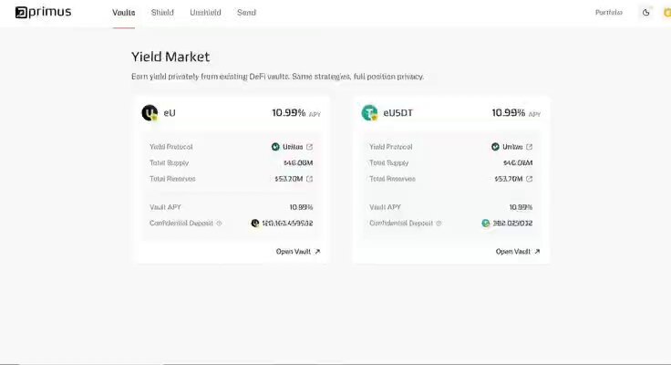Open the Send tab
The height and width of the screenshot is (365, 671).
point(246,13)
